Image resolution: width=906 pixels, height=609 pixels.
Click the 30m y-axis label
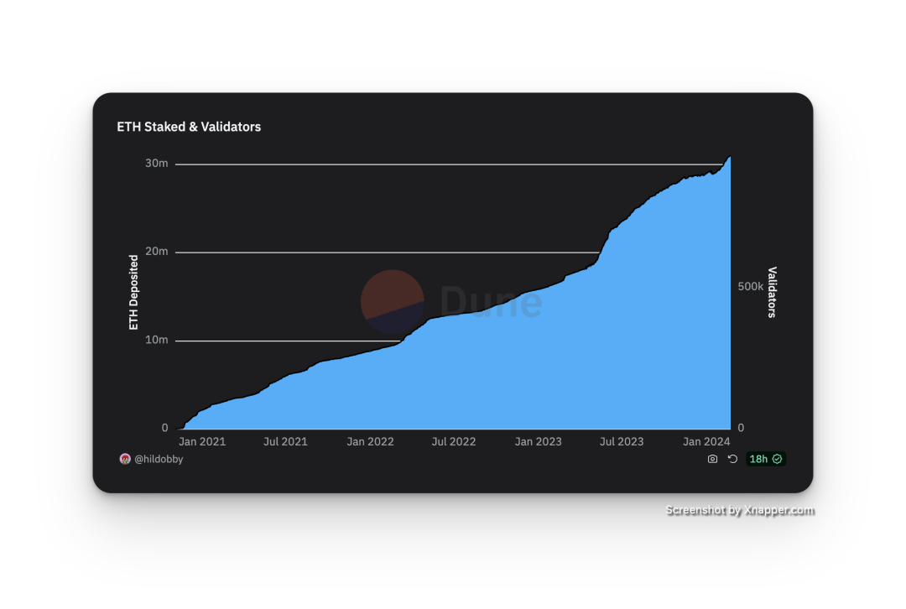point(157,163)
